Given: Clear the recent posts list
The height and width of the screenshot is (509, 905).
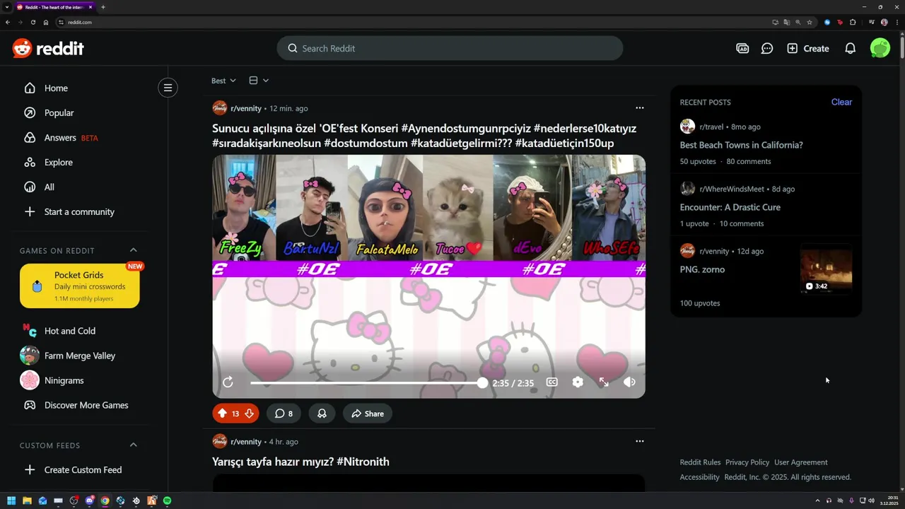Looking at the screenshot, I should coord(841,102).
